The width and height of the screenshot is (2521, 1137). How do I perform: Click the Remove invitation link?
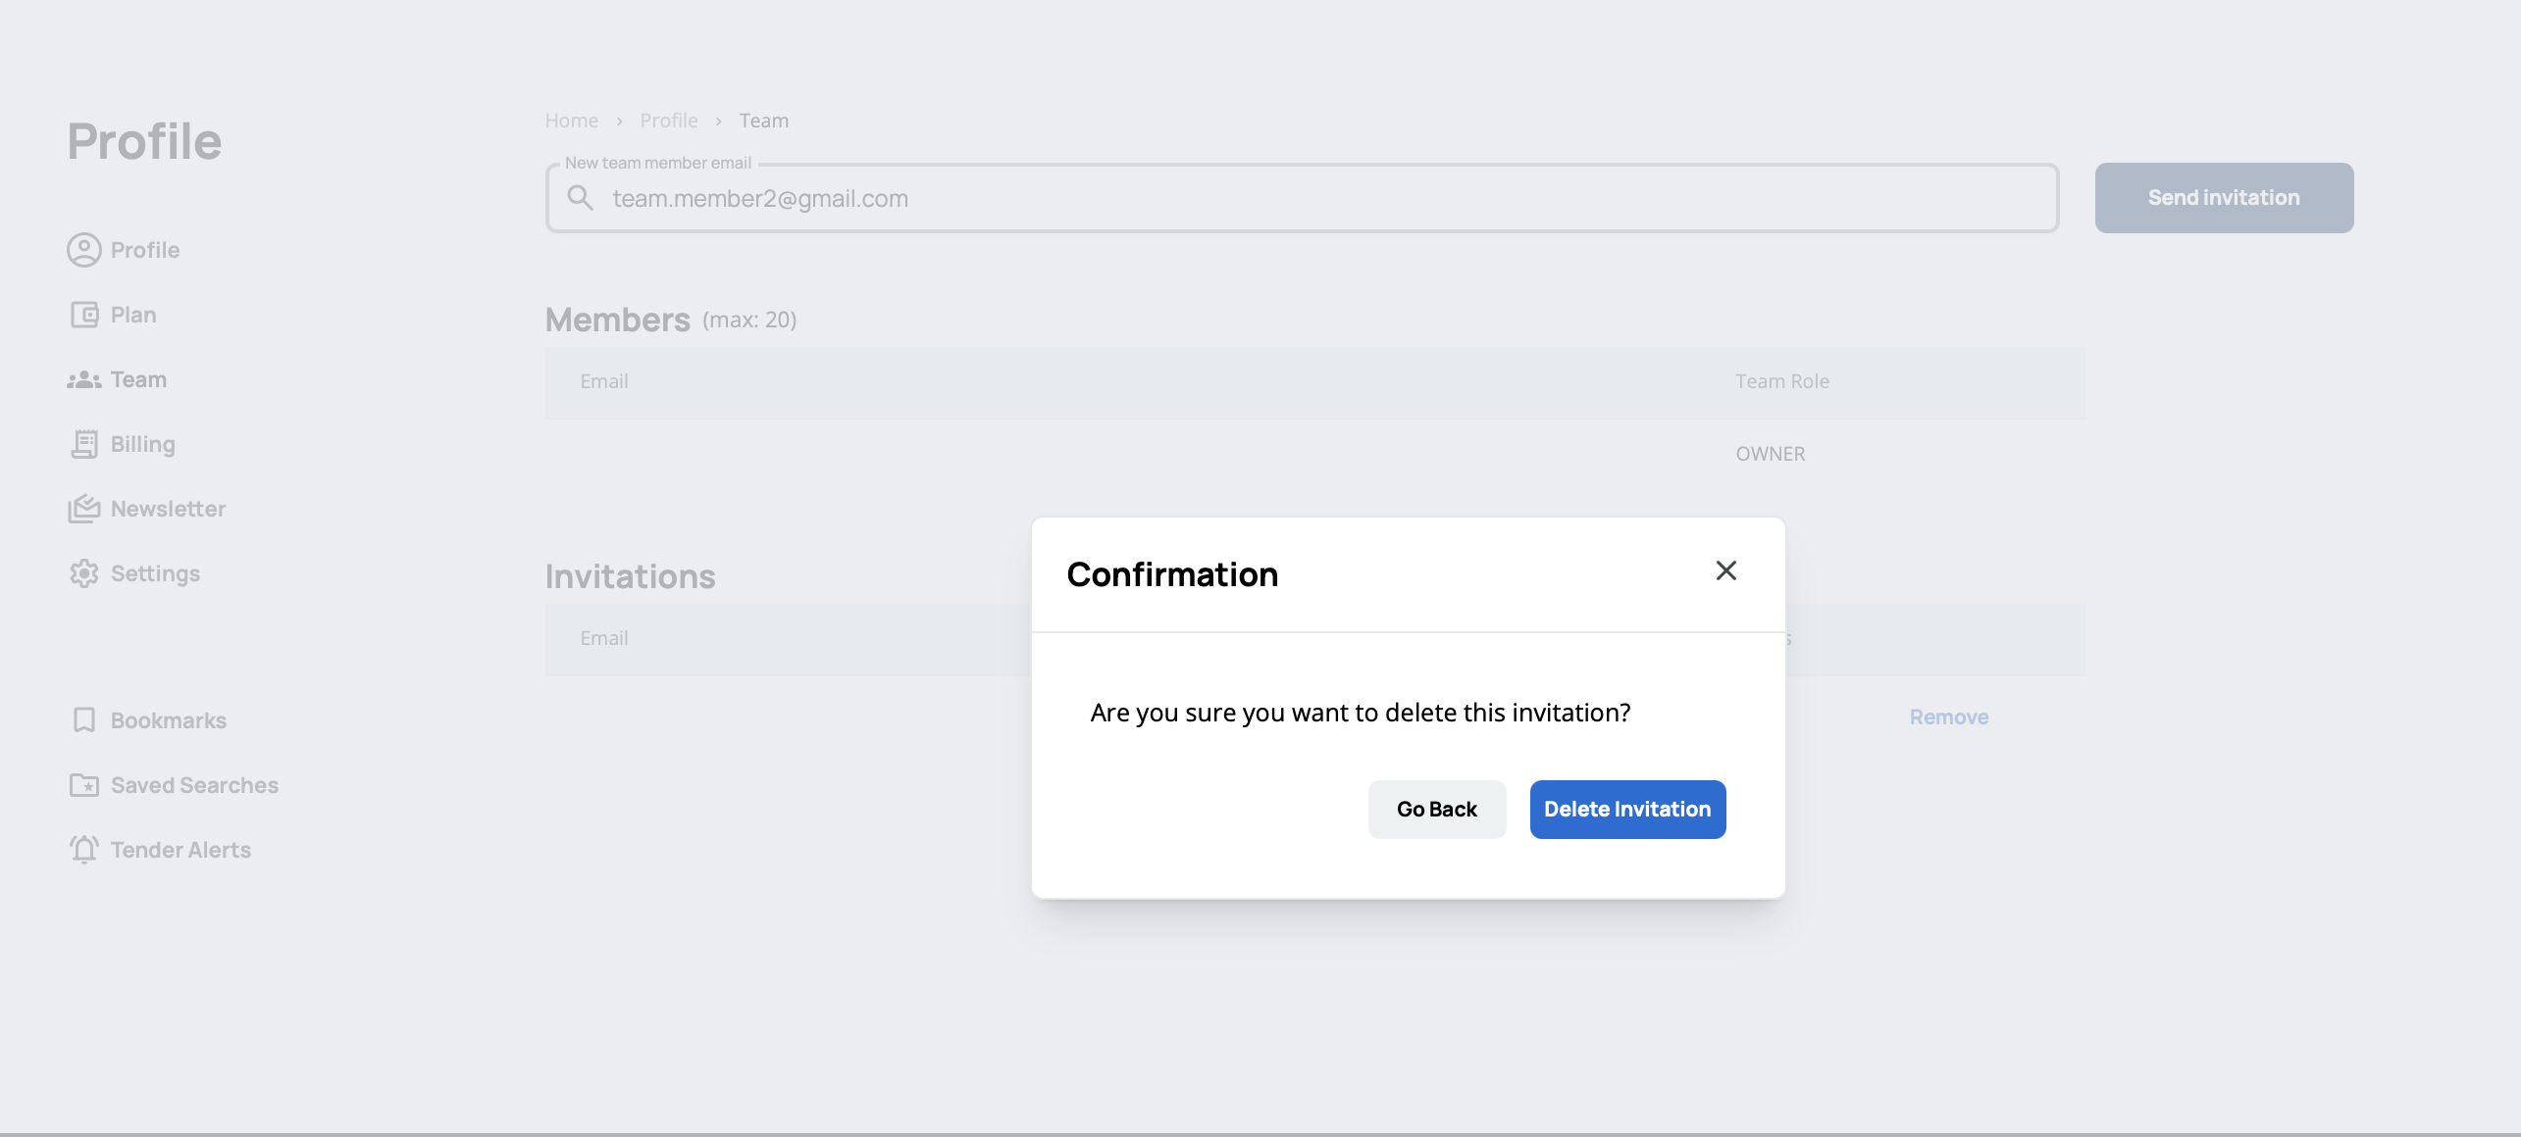pos(1948,717)
